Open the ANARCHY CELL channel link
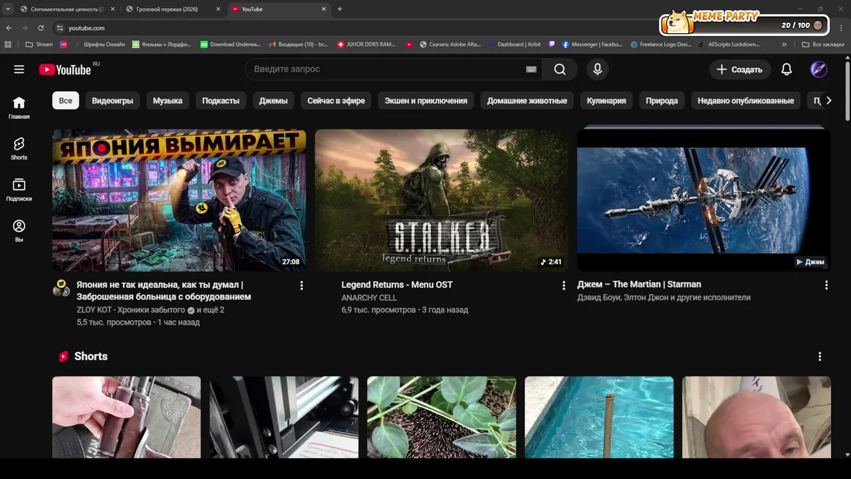This screenshot has width=851, height=479. click(369, 298)
